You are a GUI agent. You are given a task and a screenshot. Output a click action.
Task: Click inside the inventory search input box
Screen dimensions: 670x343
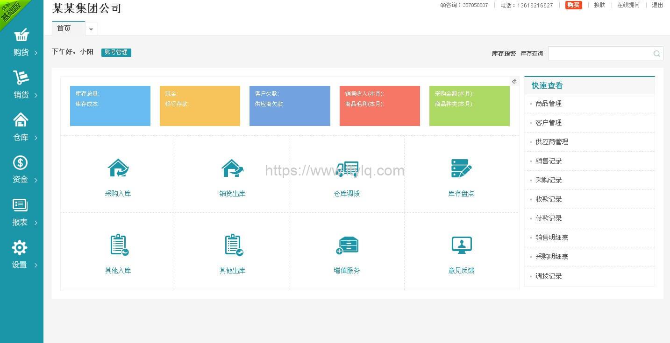coord(603,53)
